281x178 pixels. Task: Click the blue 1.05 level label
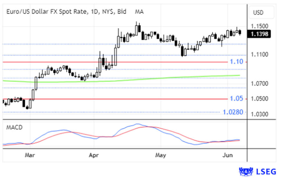pos(237,99)
